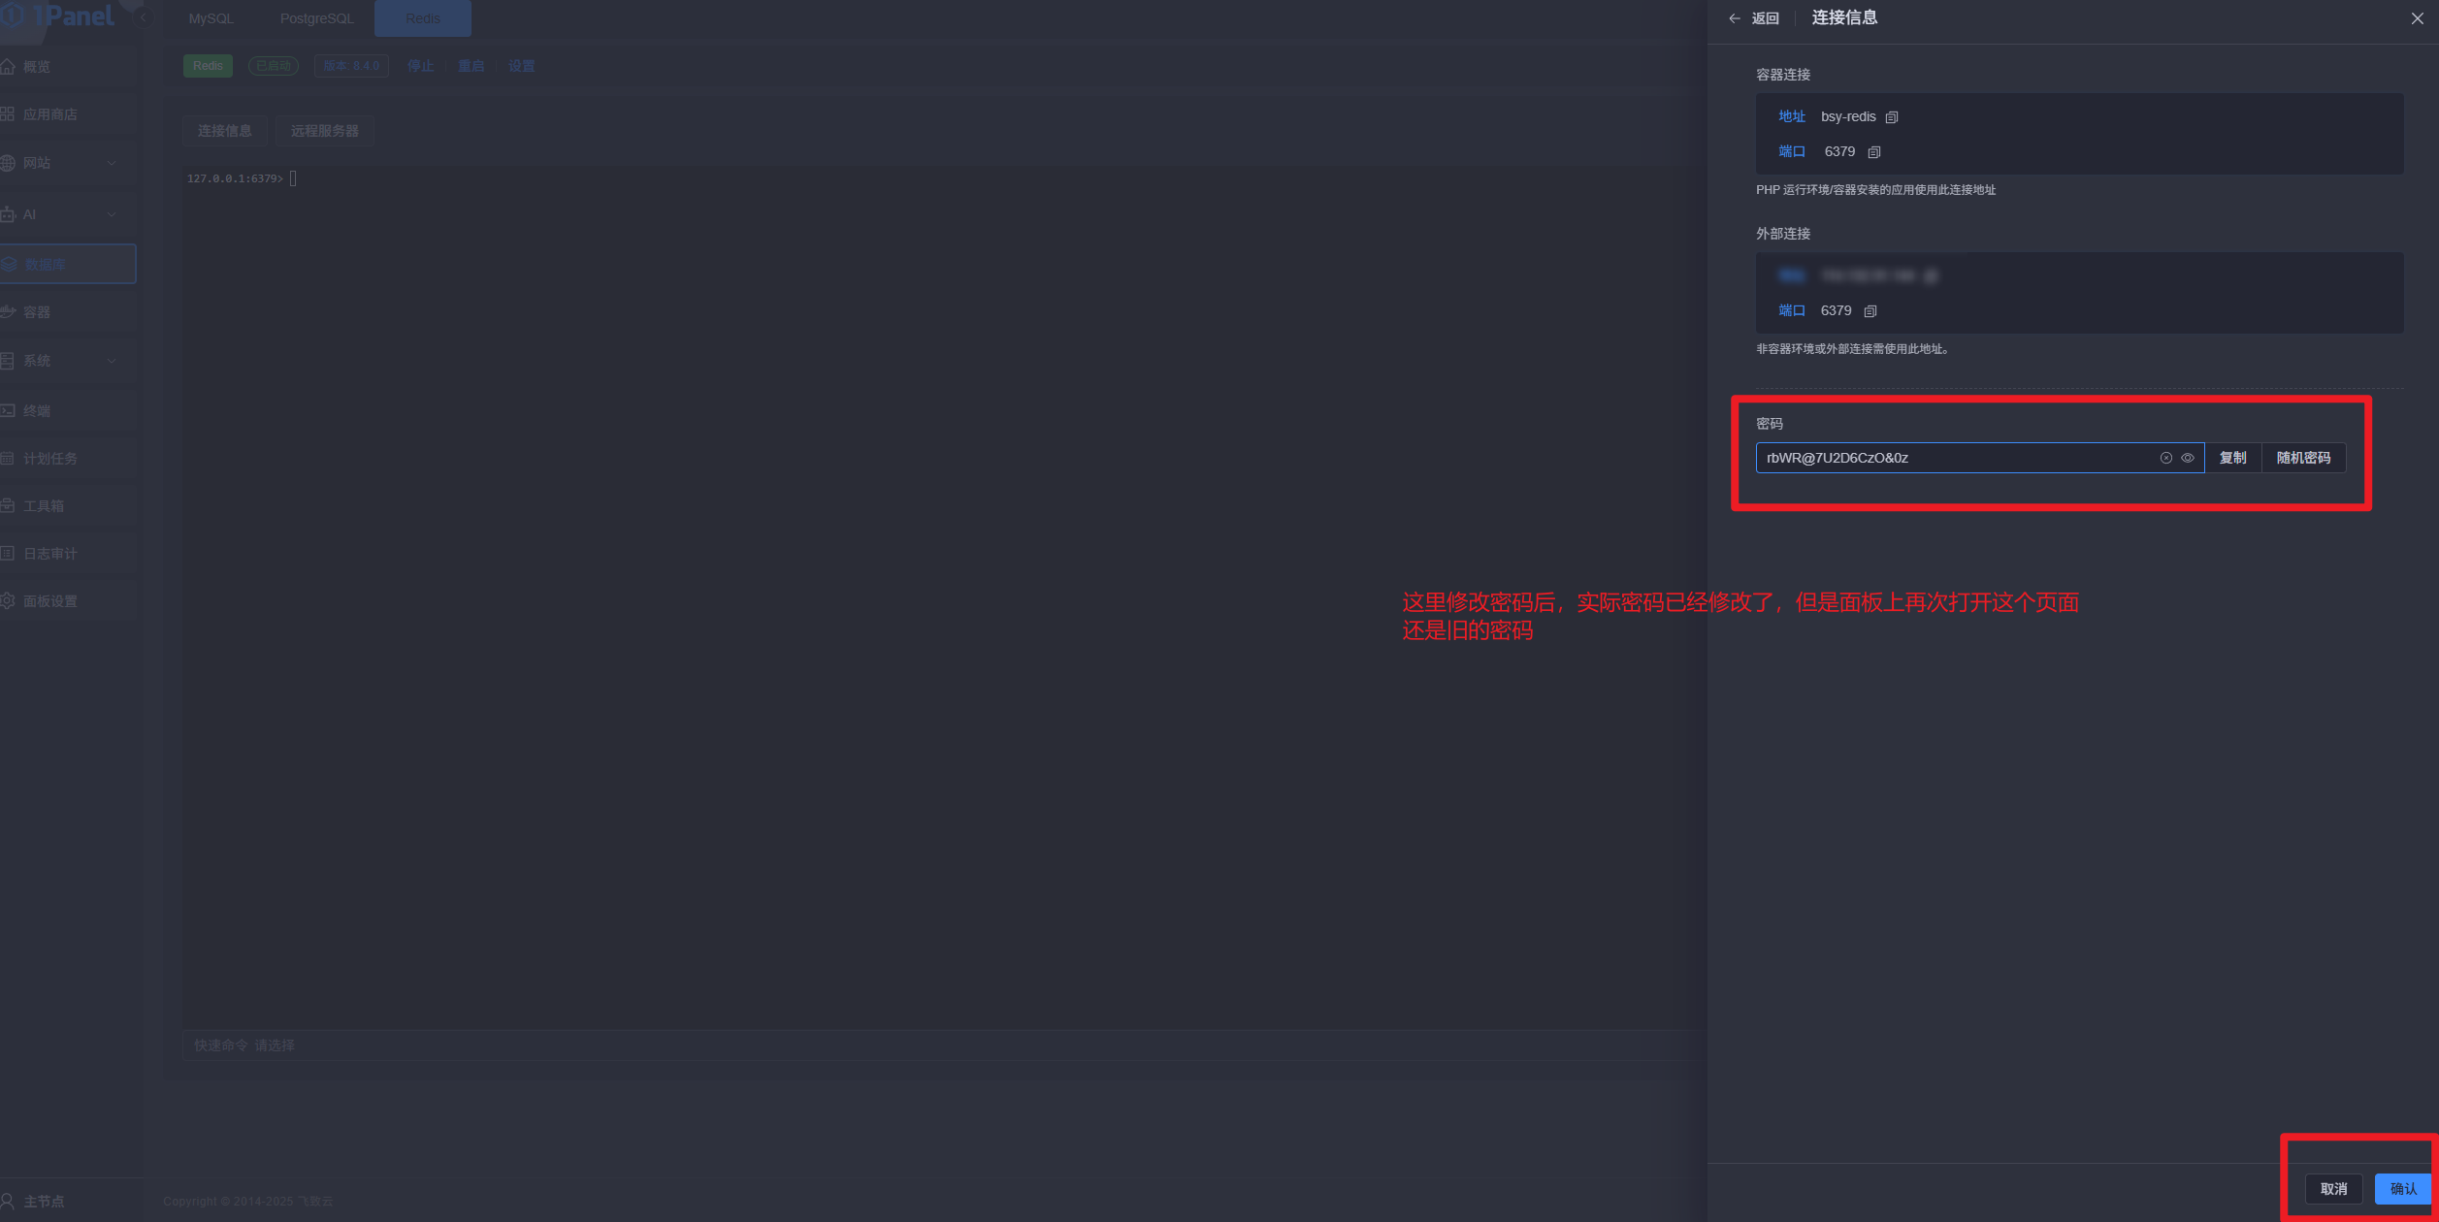This screenshot has height=1222, width=2439.
Task: Expand the 网站 sidebar menu
Action: pos(58,163)
